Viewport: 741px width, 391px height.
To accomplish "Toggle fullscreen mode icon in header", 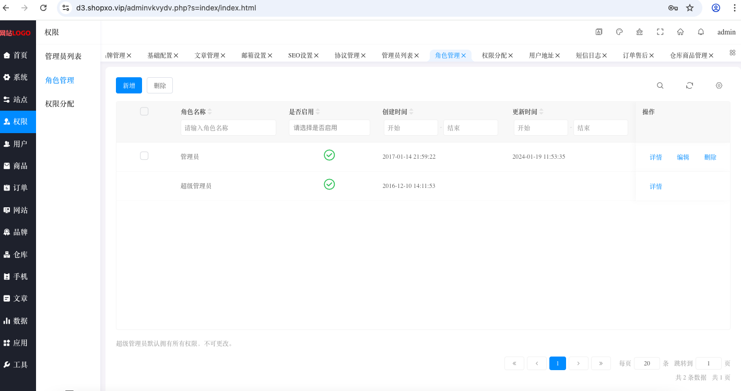I will point(660,32).
